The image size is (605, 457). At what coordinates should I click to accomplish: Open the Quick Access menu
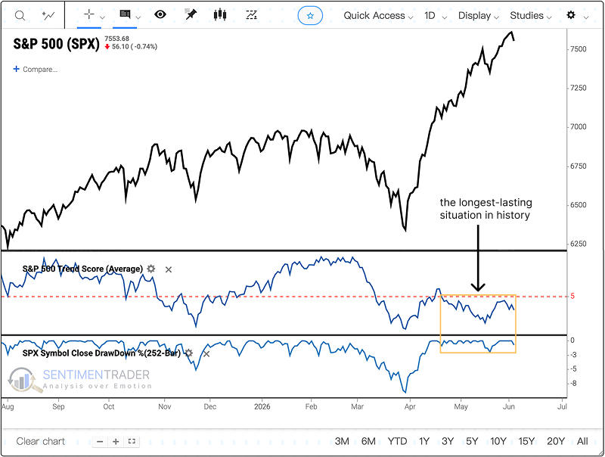[x=378, y=16]
